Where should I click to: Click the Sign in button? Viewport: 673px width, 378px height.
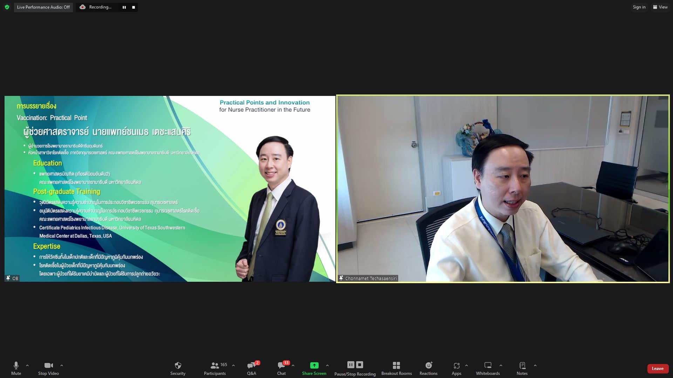point(639,7)
